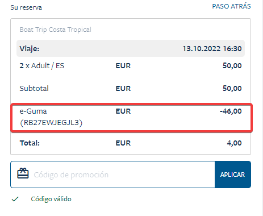Click the Adult ticket price 50,00

pyautogui.click(x=232, y=66)
